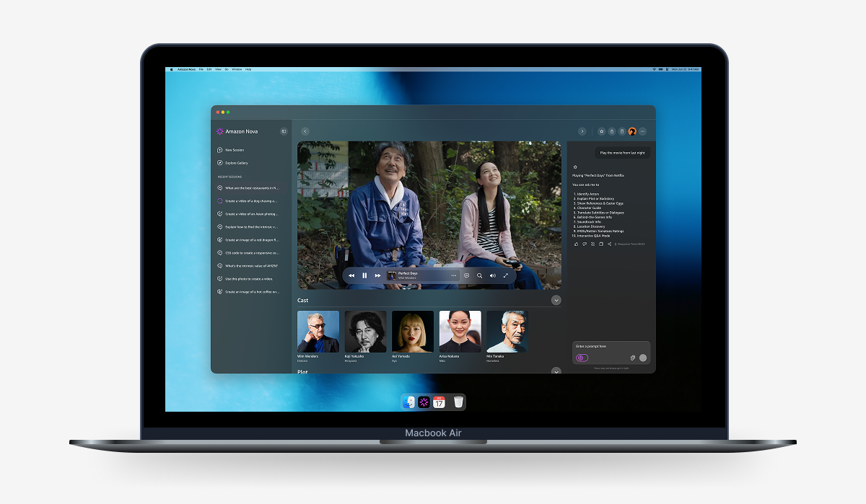This screenshot has height=504, width=866.
Task: Regenerate the response icon
Action: [x=592, y=244]
